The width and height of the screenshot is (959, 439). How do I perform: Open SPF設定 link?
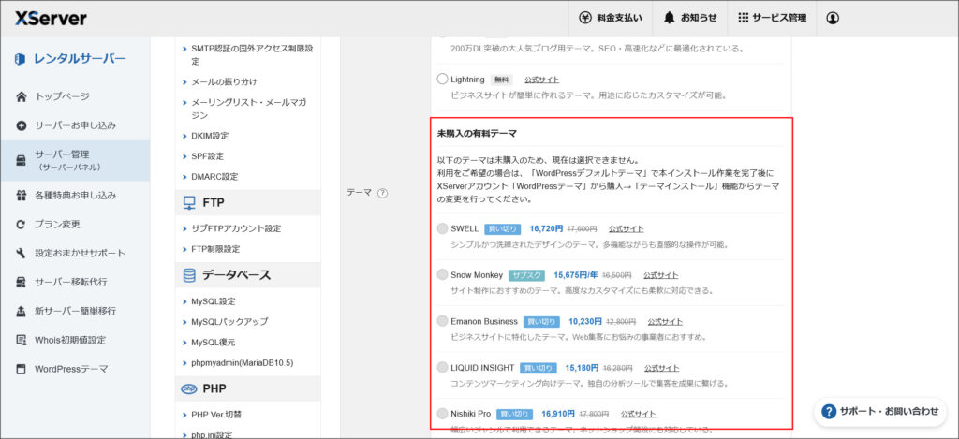[x=207, y=156]
